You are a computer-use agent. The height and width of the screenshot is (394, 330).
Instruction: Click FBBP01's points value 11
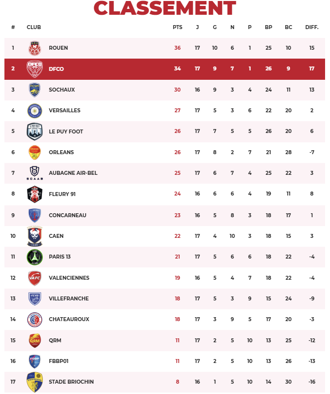coord(177,361)
